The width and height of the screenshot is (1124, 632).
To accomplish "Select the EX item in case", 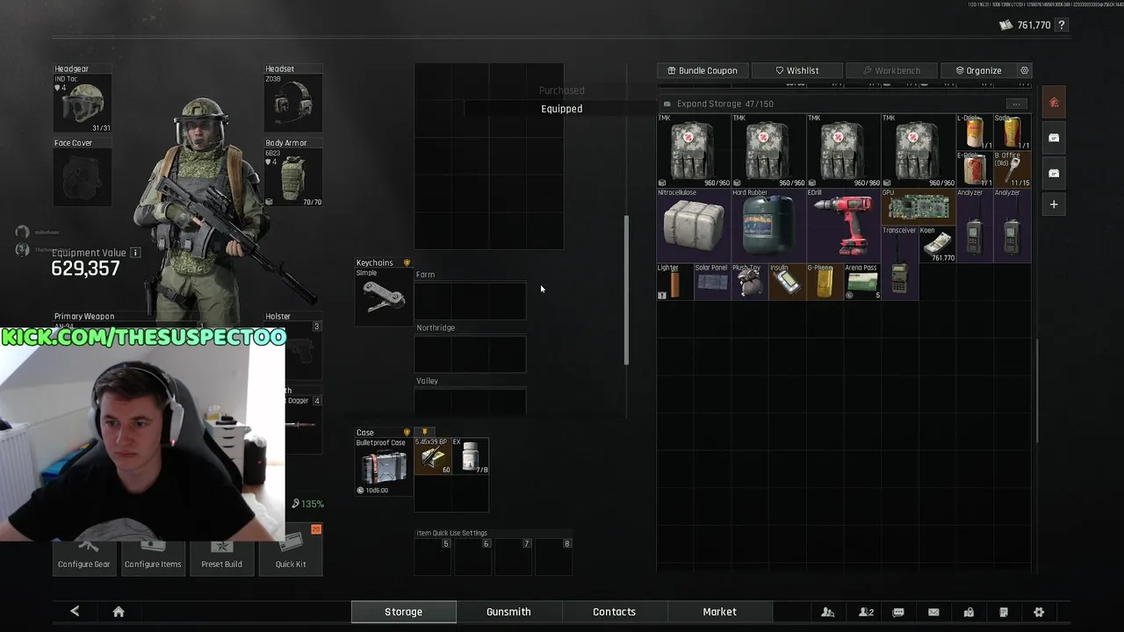I will (x=470, y=456).
